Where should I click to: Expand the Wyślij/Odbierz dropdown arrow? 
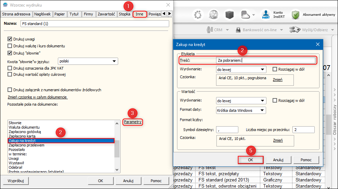pyautogui.click(x=333, y=30)
